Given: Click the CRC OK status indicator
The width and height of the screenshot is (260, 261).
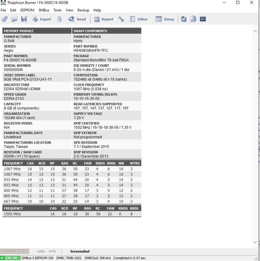Looking at the screenshot, I should pos(10,258).
